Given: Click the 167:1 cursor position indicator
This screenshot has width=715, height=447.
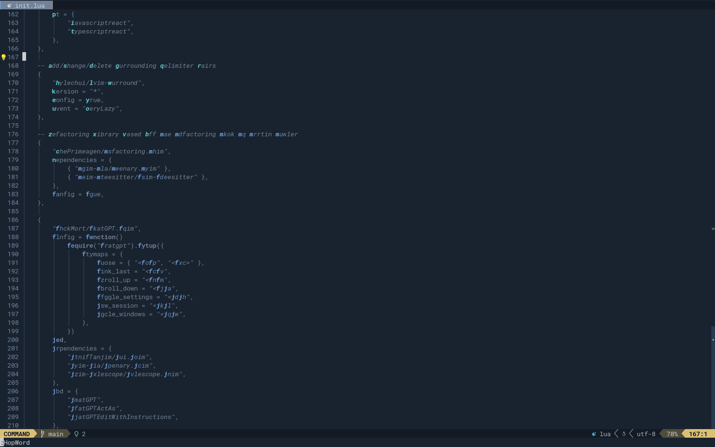Looking at the screenshot, I should 698,434.
